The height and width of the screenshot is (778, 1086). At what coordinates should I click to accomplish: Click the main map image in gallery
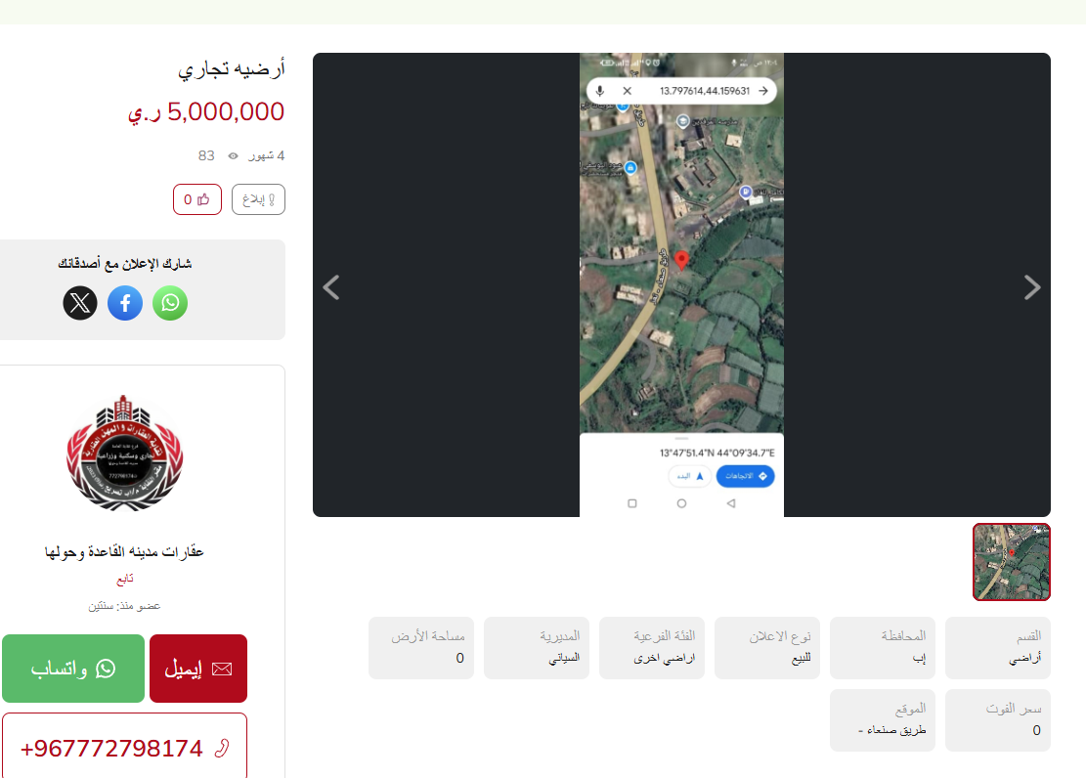[x=681, y=284]
